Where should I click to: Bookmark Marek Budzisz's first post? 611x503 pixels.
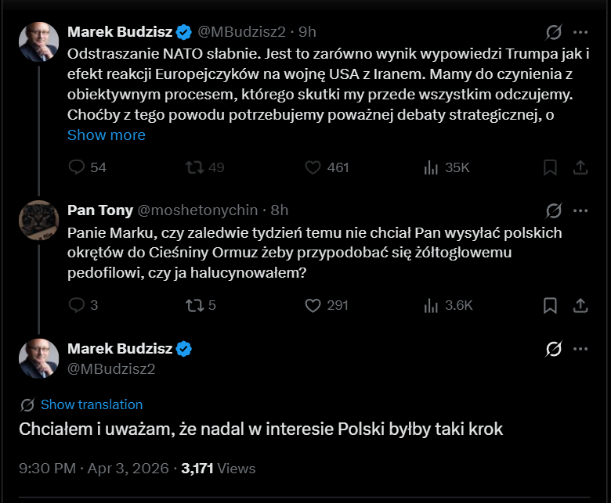point(551,167)
